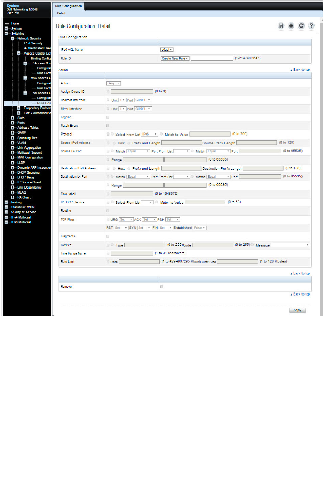
Task: Click the Flow Label input field
Action: 132,194
